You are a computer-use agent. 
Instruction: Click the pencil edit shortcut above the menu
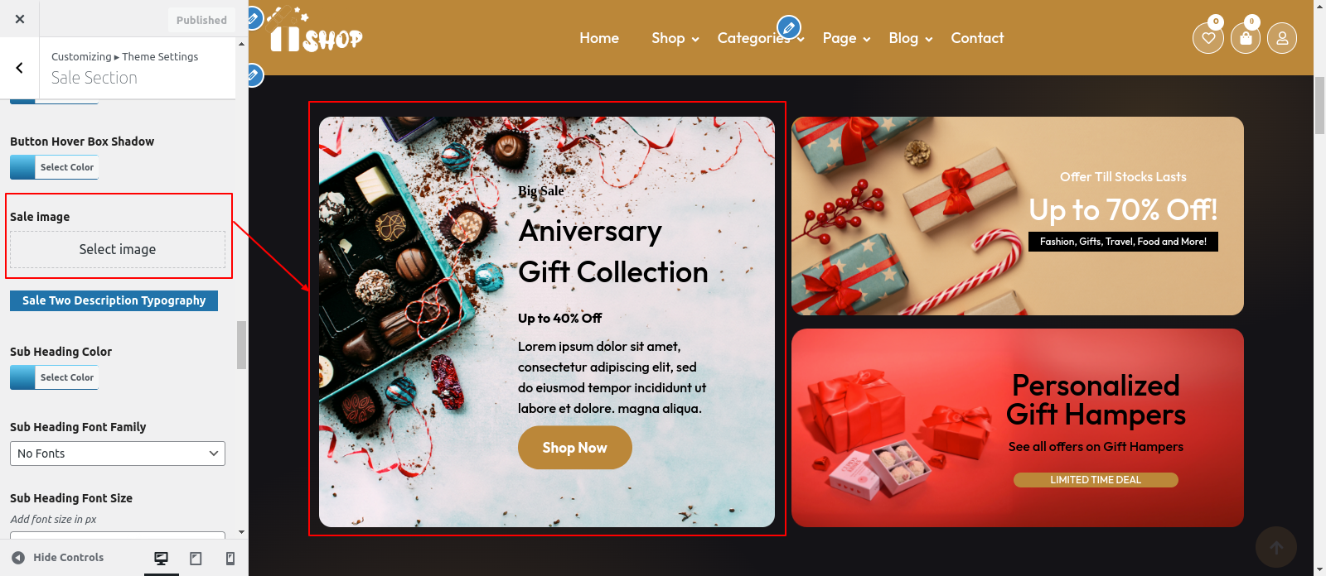click(789, 27)
